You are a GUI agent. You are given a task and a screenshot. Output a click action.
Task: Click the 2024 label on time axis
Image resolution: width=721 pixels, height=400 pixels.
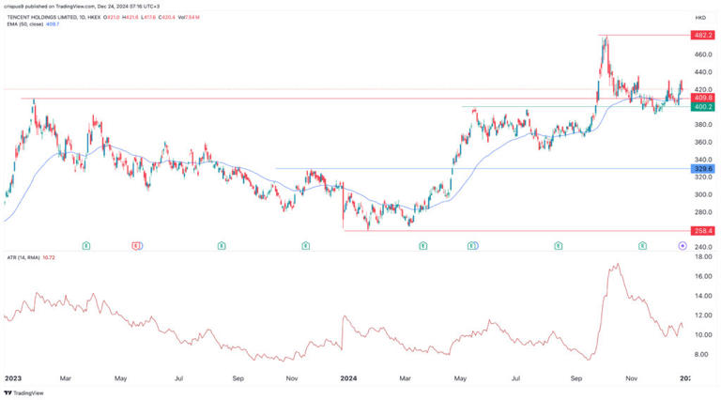coord(350,378)
